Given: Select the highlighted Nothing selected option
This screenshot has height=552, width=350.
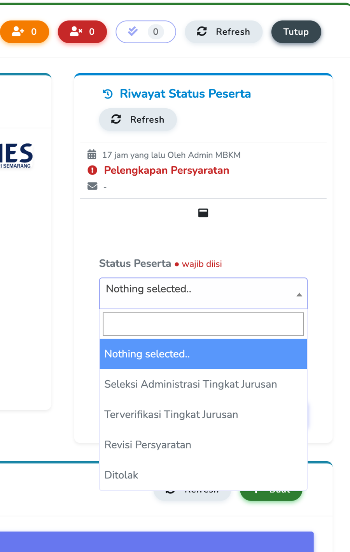Looking at the screenshot, I should [x=147, y=354].
